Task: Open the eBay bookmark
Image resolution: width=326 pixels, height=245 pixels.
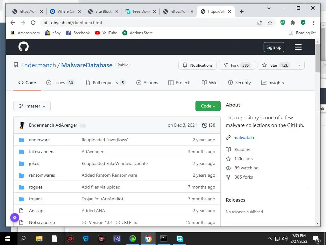Action: (53, 33)
